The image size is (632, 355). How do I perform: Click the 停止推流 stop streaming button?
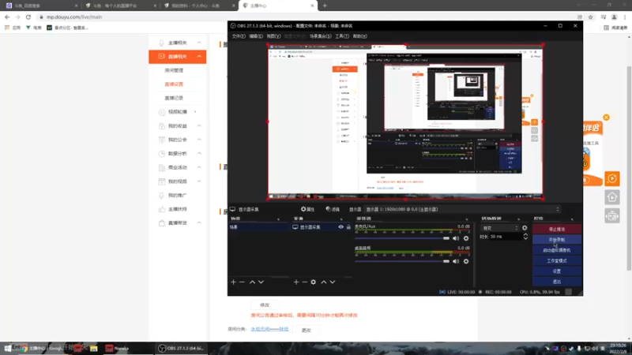[557, 229]
